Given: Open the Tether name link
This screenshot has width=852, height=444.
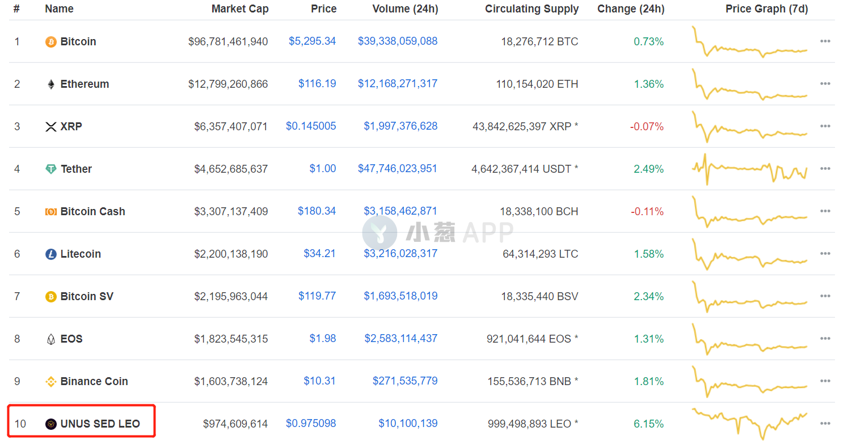Looking at the screenshot, I should 76,169.
